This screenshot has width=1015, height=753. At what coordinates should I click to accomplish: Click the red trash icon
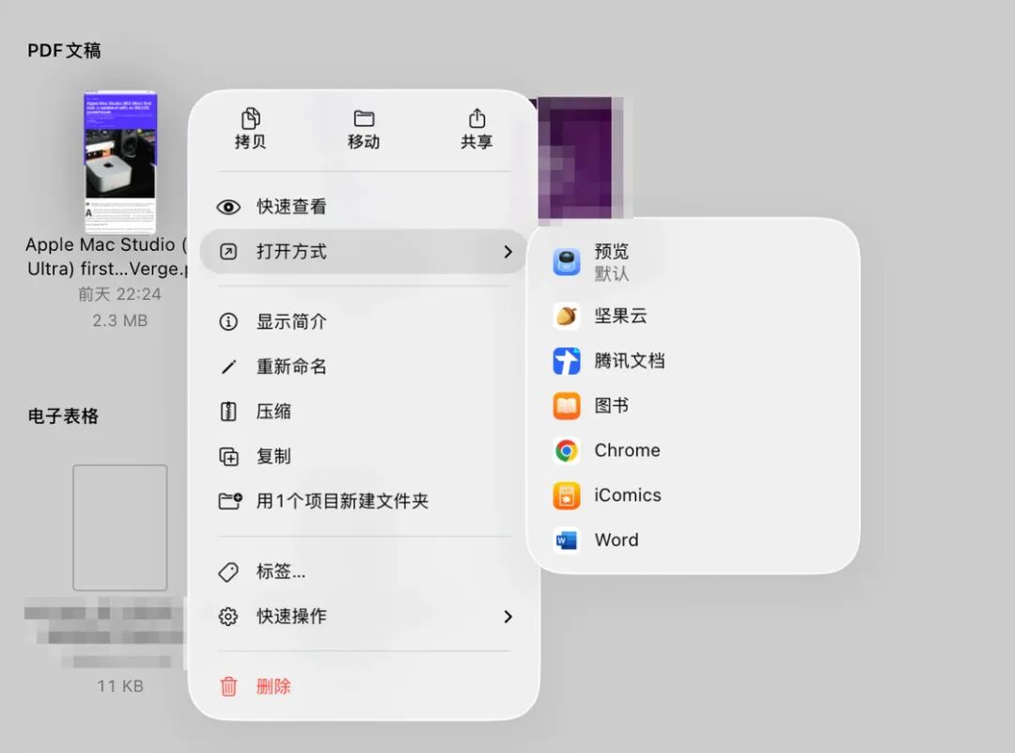point(228,686)
